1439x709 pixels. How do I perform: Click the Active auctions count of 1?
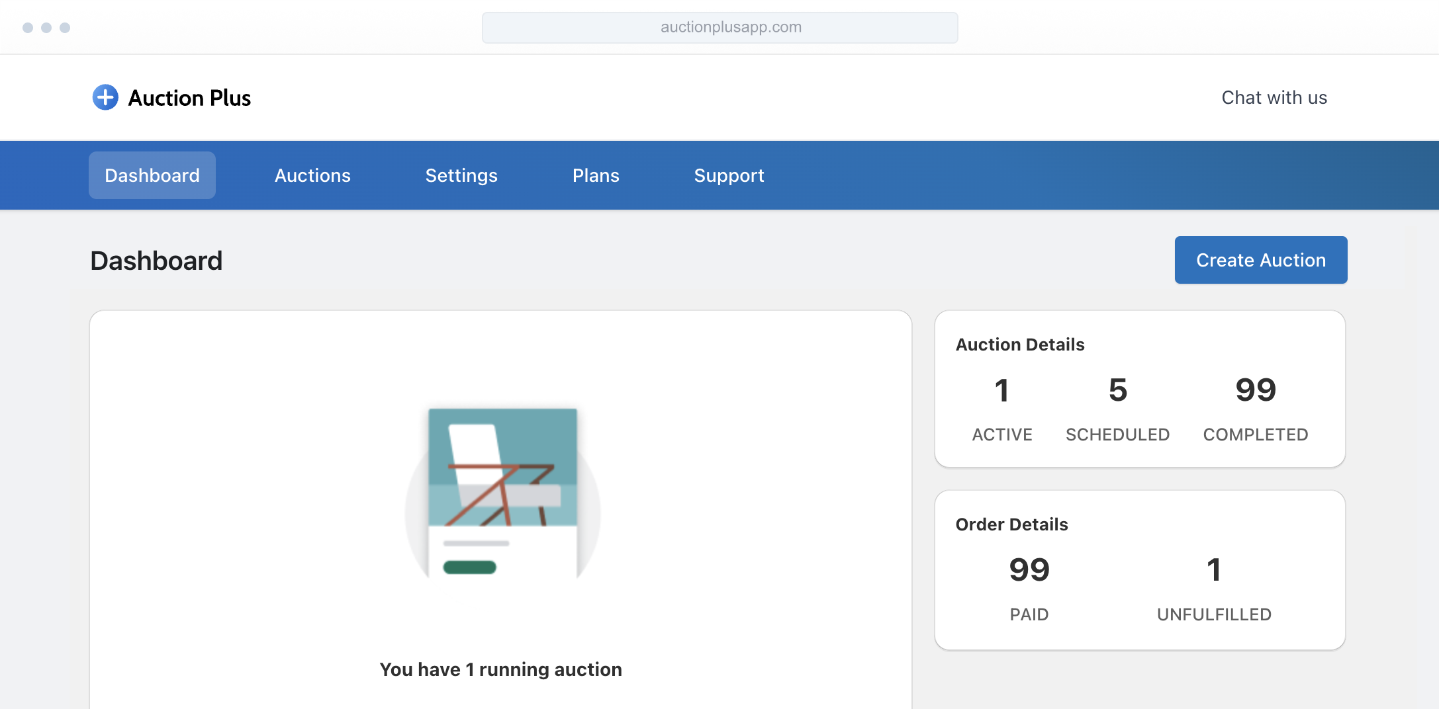(x=1001, y=390)
